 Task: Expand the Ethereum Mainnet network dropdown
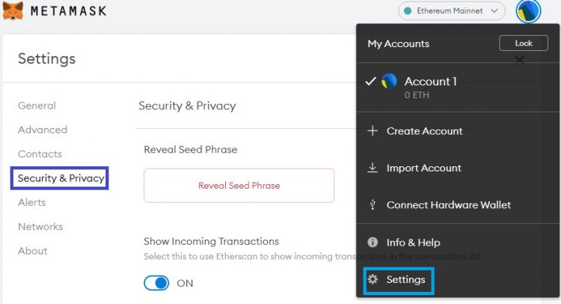[x=452, y=11]
